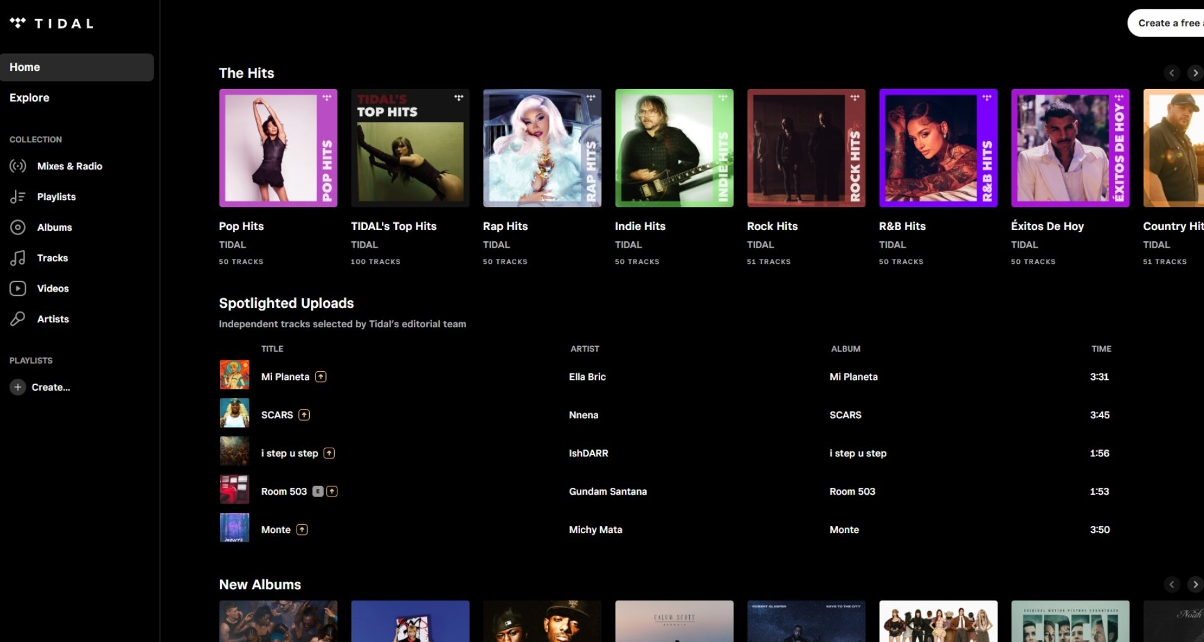Open the Room 503 album link

[852, 492]
